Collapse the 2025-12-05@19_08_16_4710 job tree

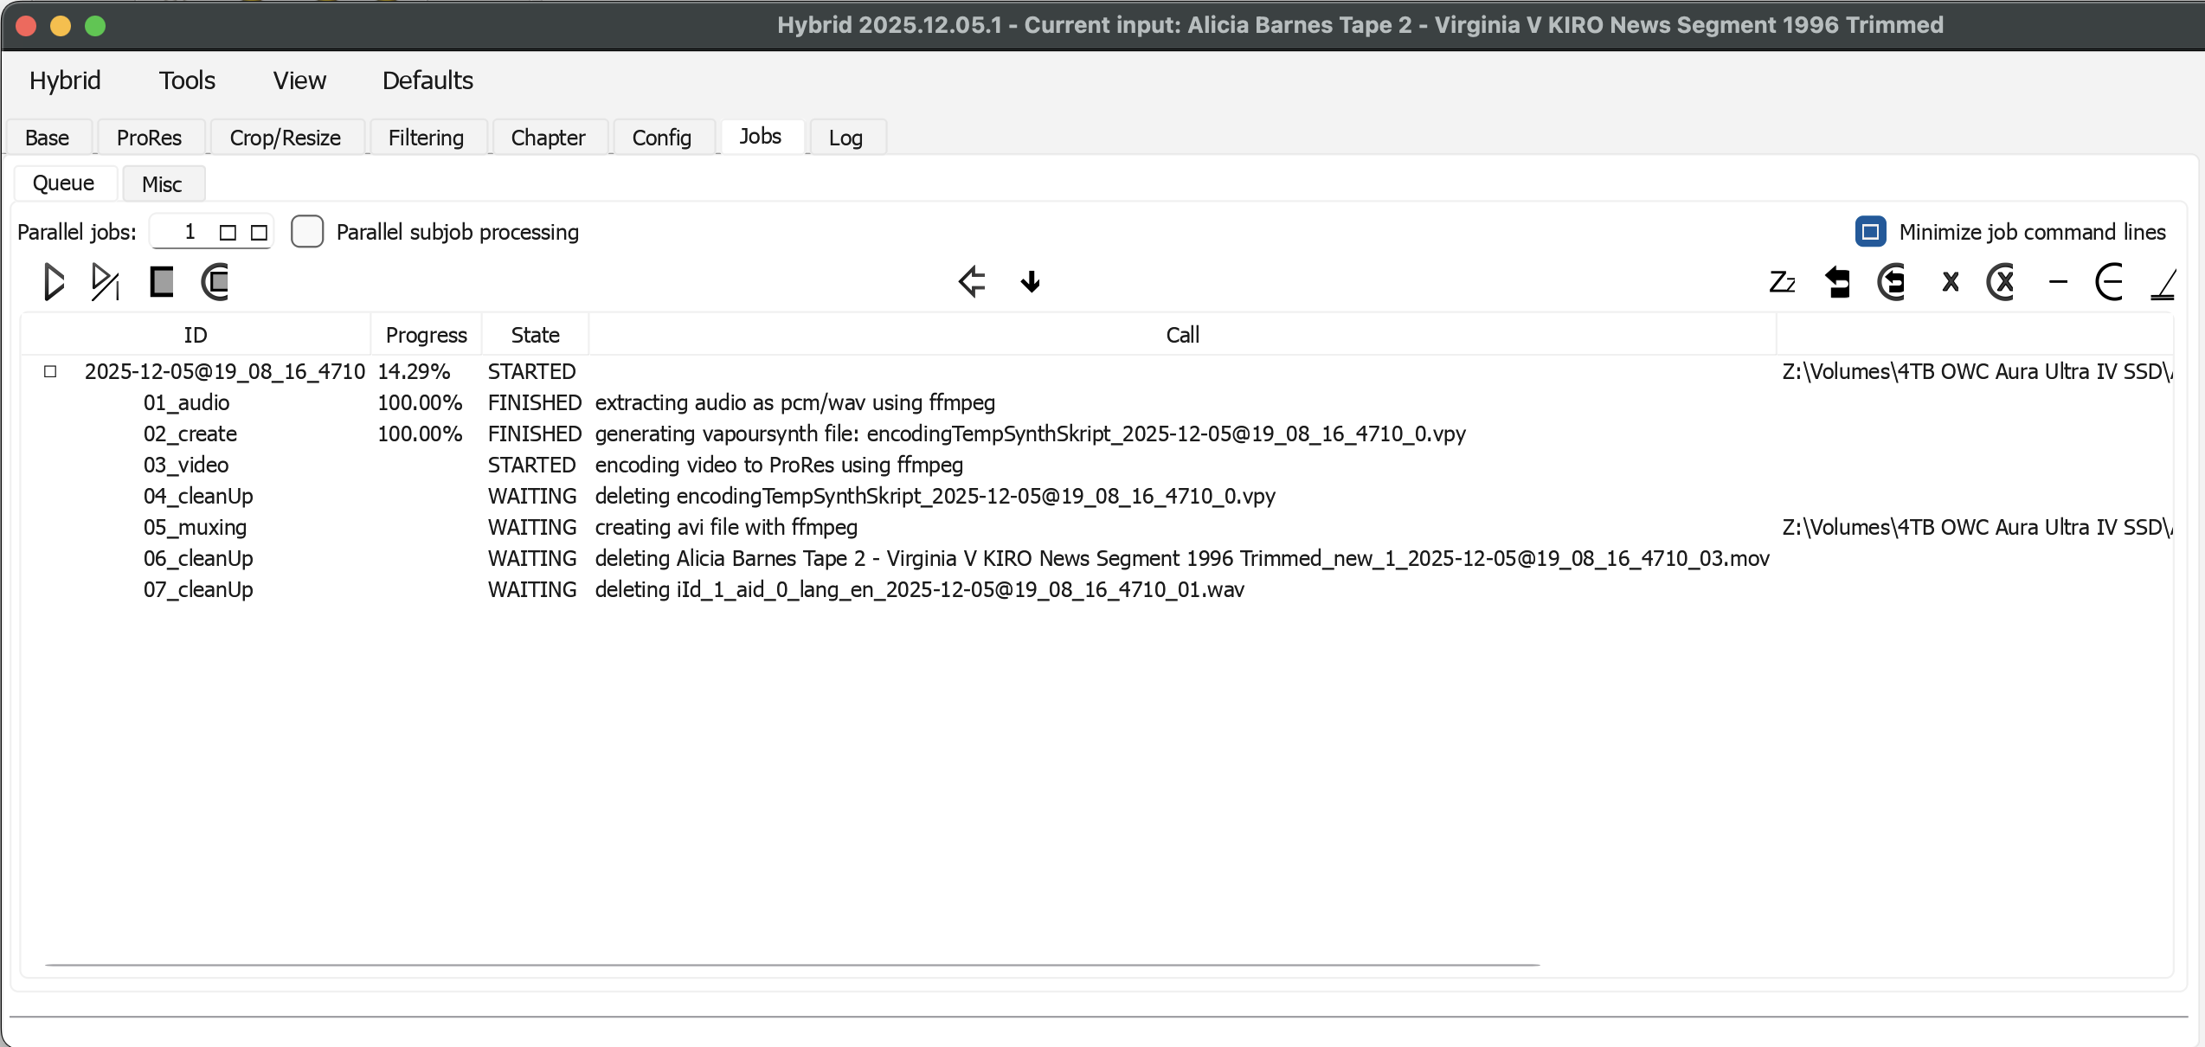(50, 371)
